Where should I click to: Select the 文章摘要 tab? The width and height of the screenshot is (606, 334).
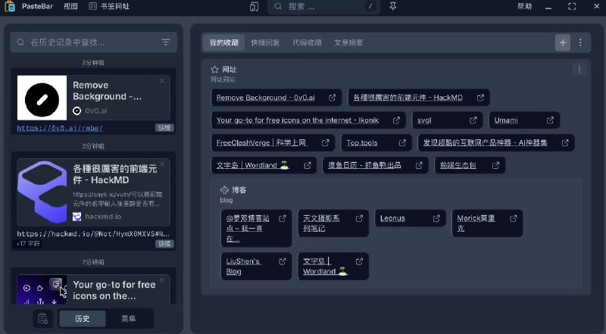(x=348, y=42)
